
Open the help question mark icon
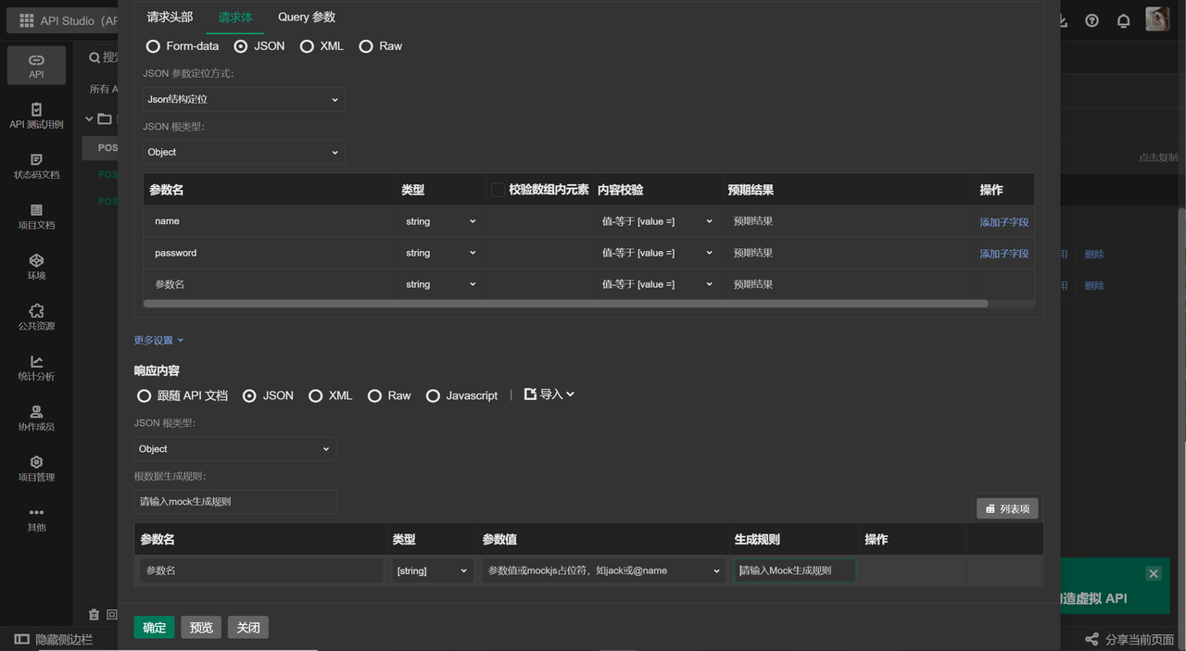tap(1092, 20)
